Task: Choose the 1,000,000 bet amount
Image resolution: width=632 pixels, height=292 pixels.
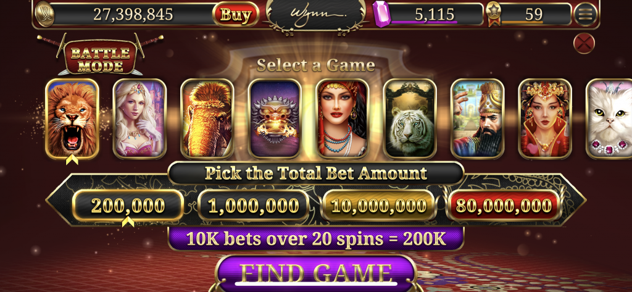Action: (254, 206)
